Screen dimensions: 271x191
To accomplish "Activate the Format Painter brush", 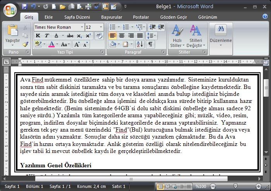I will pos(26,44).
